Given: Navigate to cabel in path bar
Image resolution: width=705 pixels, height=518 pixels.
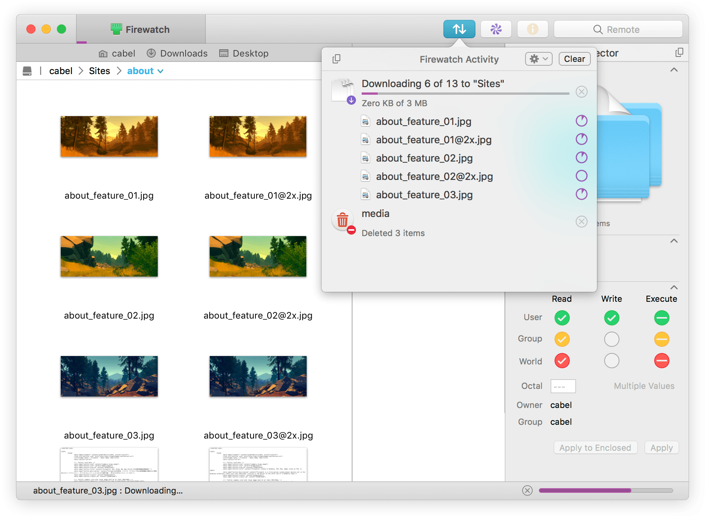Looking at the screenshot, I should [61, 71].
